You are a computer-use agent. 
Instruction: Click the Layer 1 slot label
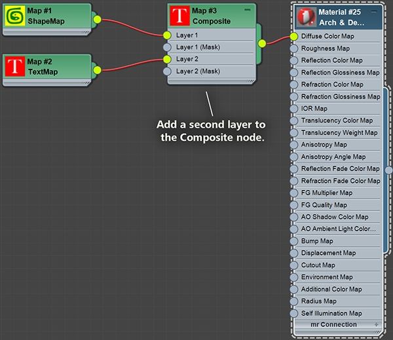(187, 35)
